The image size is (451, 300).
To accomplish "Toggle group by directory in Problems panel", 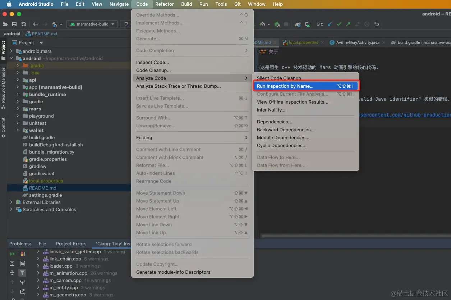I will tap(22, 263).
